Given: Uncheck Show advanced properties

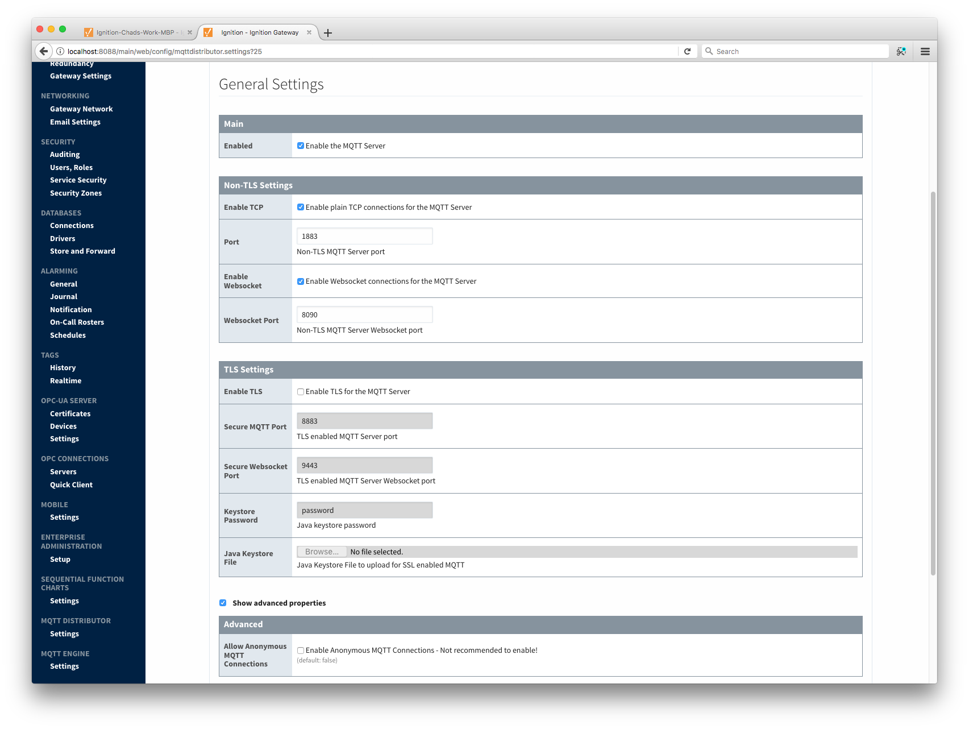Looking at the screenshot, I should pyautogui.click(x=223, y=603).
